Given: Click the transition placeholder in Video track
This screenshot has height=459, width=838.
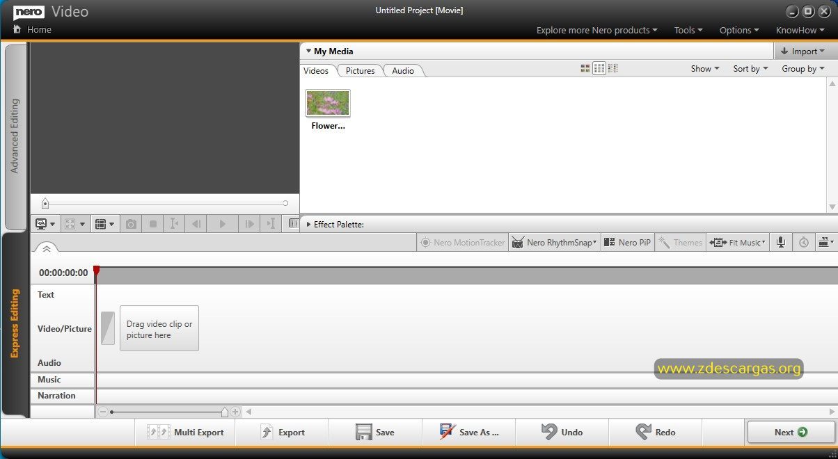Looking at the screenshot, I should click(107, 328).
